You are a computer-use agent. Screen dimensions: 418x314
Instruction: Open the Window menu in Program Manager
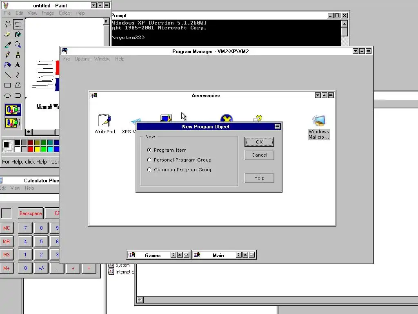click(102, 59)
